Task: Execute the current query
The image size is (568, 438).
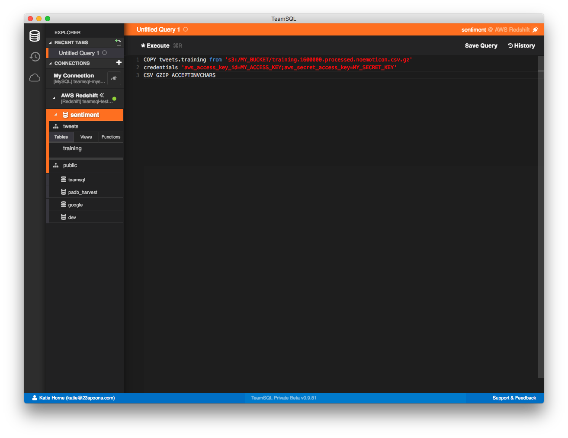Action: [x=155, y=45]
